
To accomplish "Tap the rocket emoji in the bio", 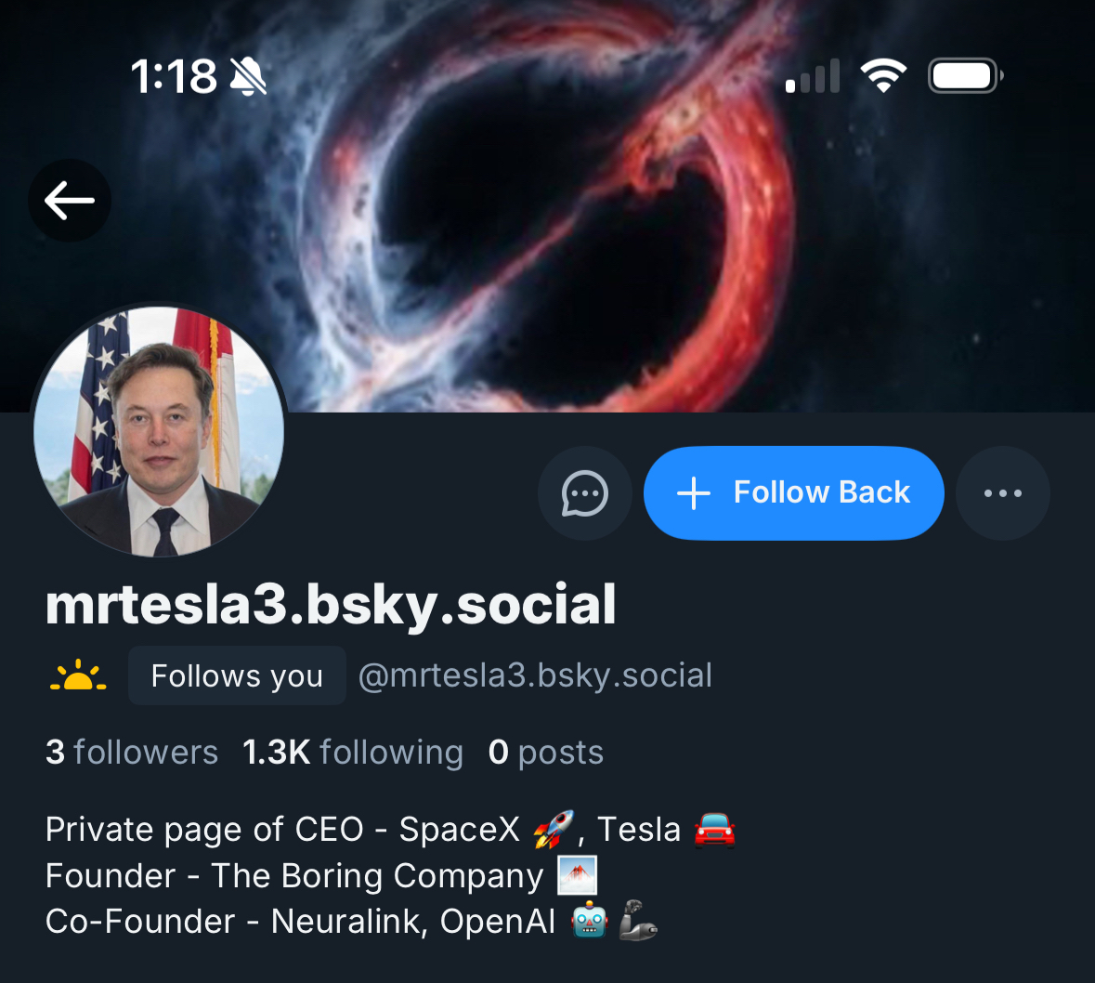I will (554, 830).
